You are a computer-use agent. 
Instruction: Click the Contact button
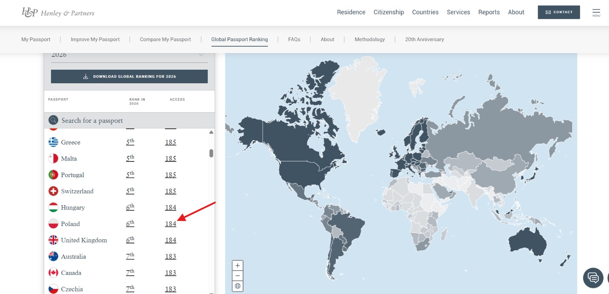click(559, 12)
